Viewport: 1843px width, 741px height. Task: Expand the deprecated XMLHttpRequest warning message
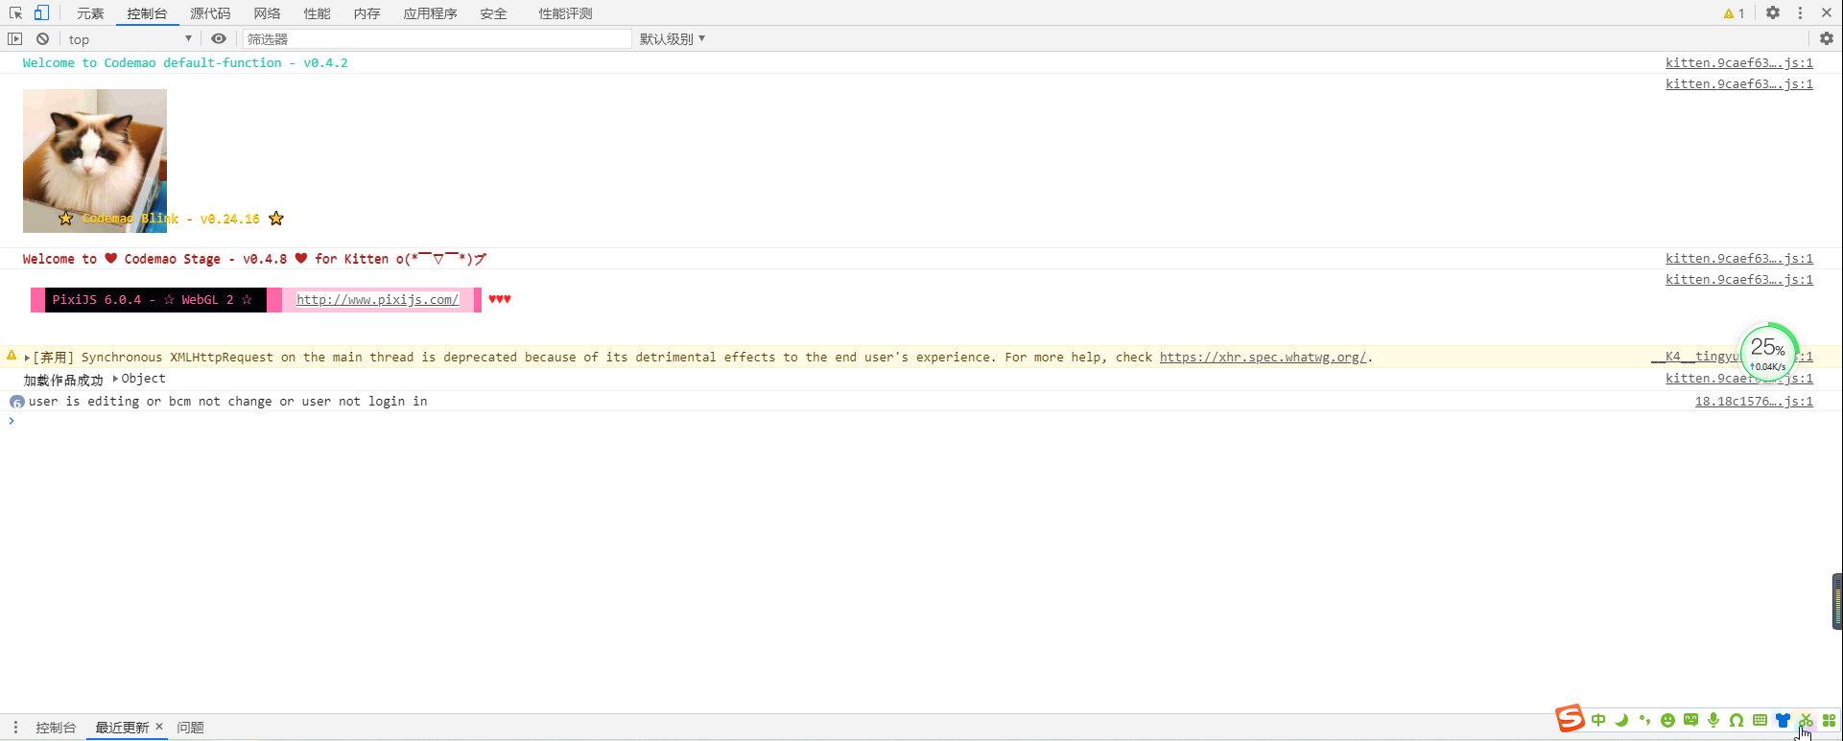pyautogui.click(x=27, y=358)
